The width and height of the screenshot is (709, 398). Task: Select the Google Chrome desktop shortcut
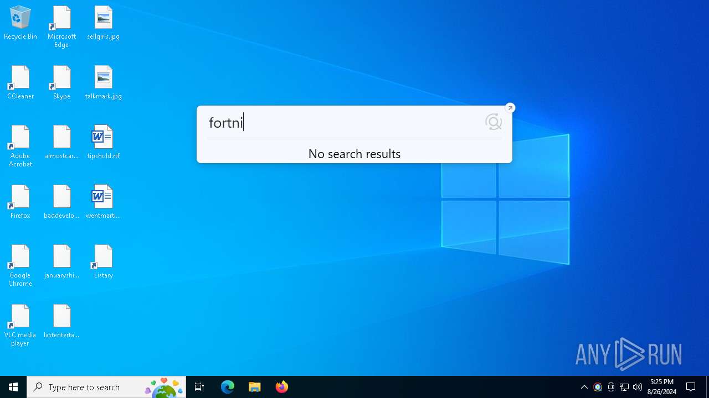pyautogui.click(x=20, y=266)
